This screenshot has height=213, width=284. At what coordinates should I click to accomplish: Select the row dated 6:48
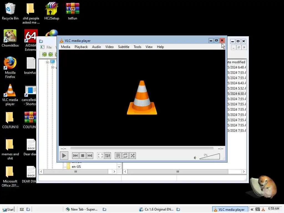coord(237,67)
